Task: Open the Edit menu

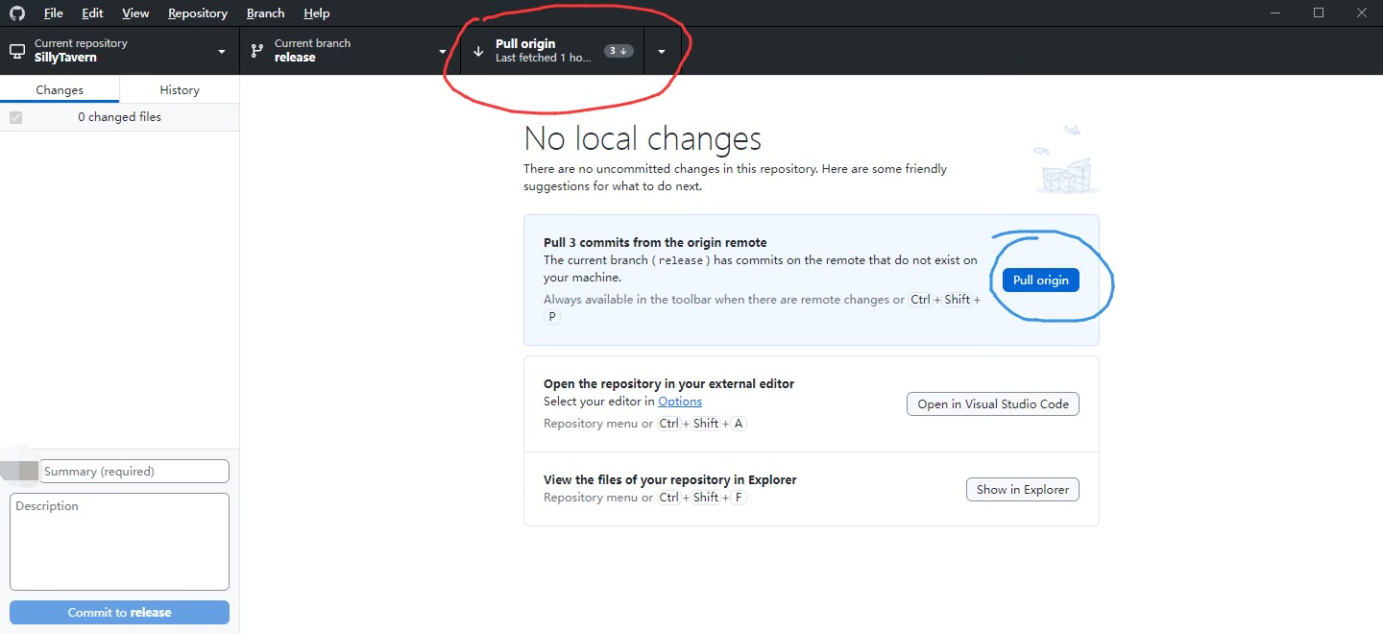Action: tap(92, 13)
